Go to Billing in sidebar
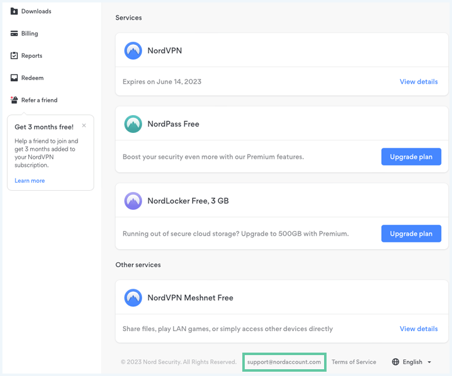The image size is (452, 376). click(30, 33)
